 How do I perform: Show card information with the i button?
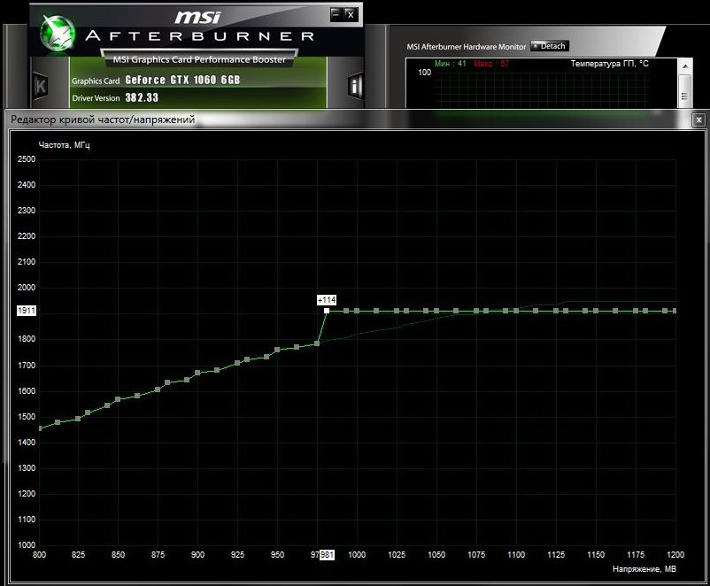pos(356,85)
